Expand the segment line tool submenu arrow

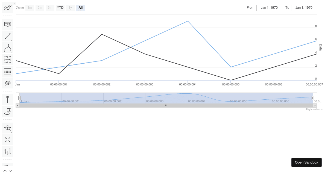[x=11, y=40]
